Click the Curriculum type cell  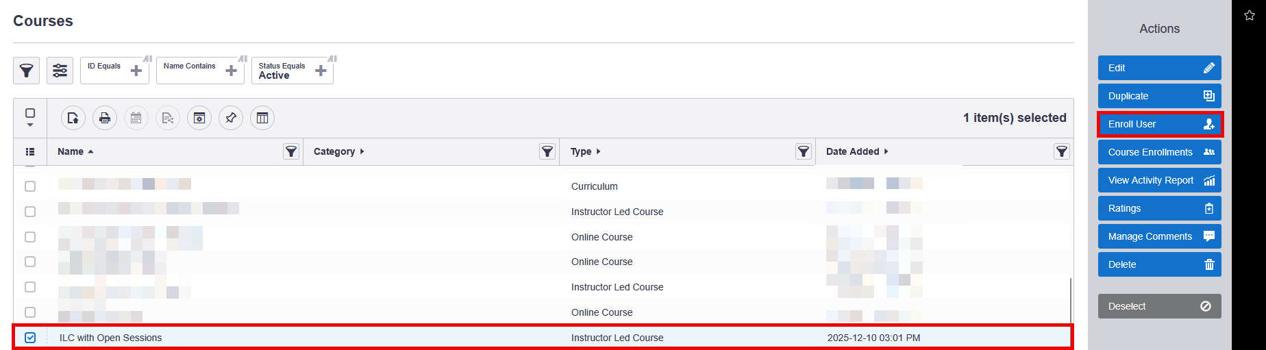595,186
